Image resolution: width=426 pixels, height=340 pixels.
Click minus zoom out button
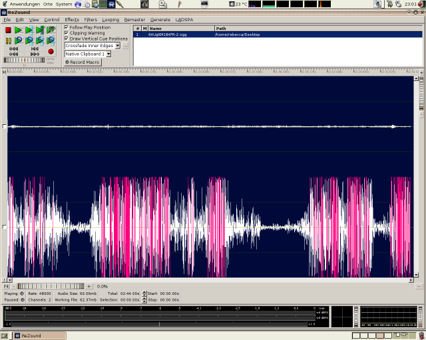click(13, 286)
